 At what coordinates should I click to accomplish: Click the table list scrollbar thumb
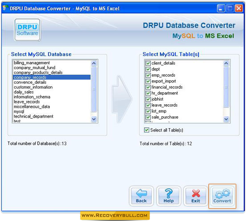226,87
